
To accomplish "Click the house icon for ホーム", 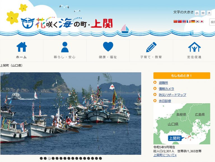I will (22, 47).
